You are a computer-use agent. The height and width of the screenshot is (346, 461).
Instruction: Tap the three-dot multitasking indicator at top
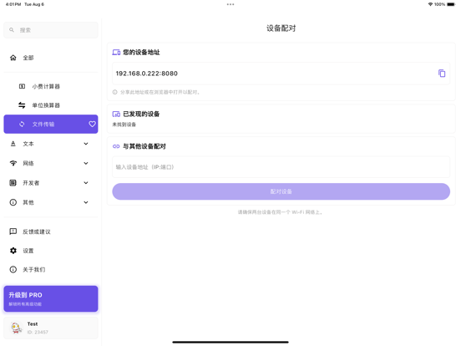230,4
